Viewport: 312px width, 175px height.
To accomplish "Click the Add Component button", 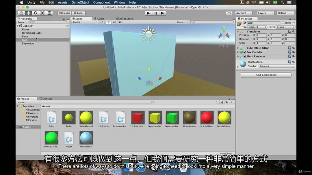I will coord(266,75).
